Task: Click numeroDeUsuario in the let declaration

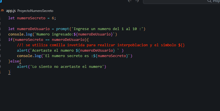Action: [x=33, y=29]
